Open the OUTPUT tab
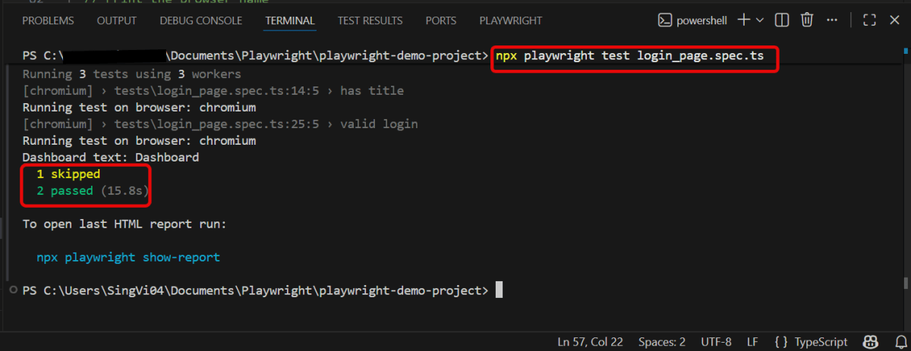Viewport: 911px width, 351px height. [x=116, y=20]
